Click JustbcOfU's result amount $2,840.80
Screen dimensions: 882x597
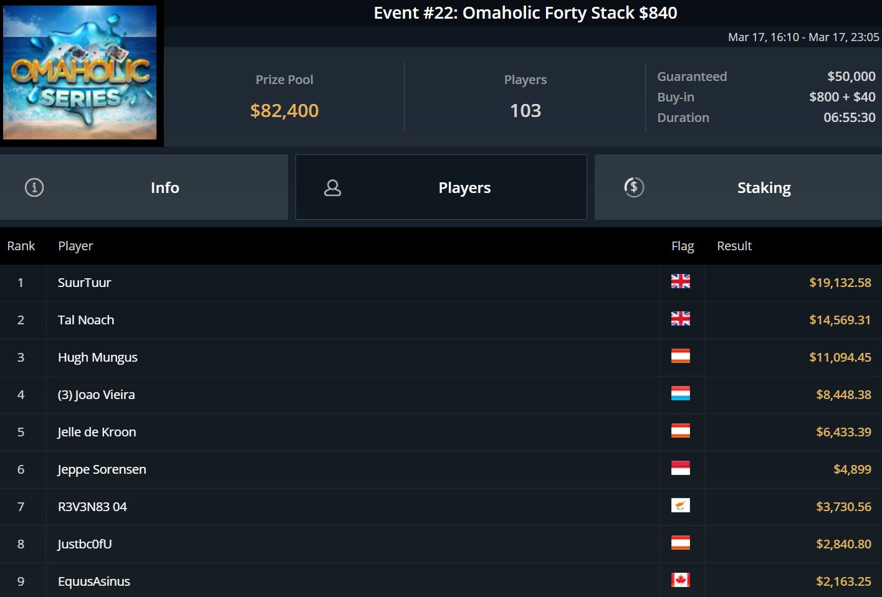pyautogui.click(x=843, y=544)
